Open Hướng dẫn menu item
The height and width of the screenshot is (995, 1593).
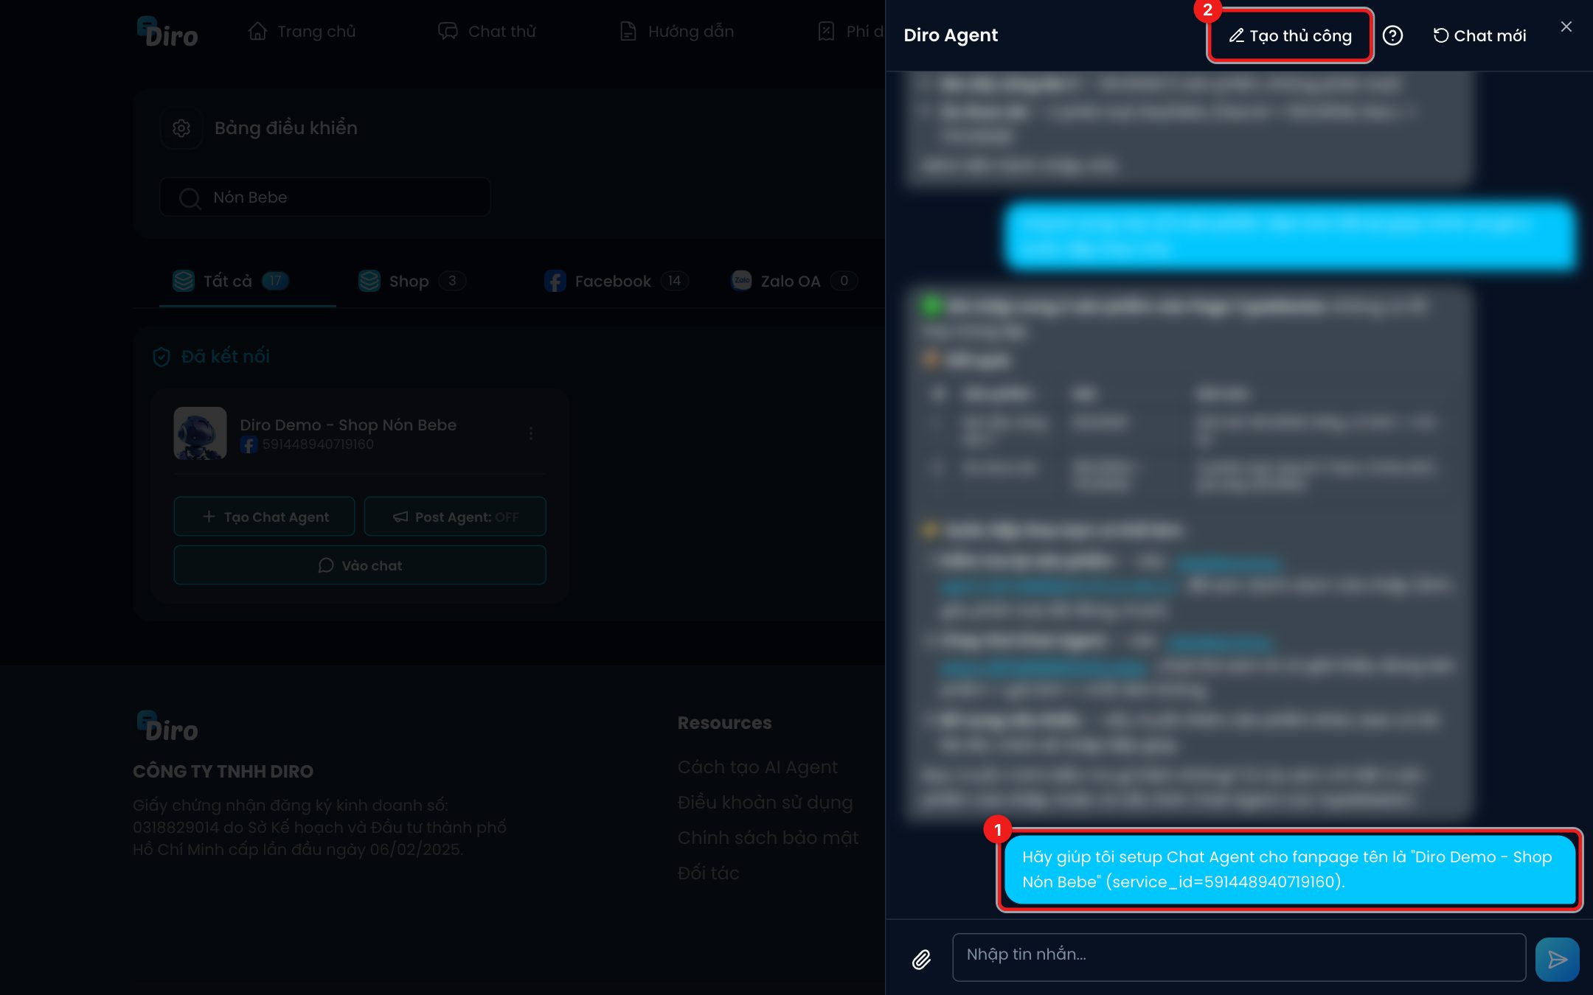point(676,32)
